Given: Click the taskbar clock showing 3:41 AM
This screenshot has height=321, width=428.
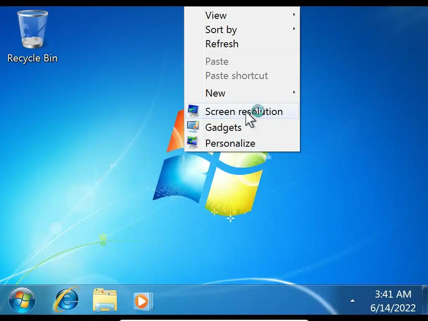Looking at the screenshot, I should (392, 301).
